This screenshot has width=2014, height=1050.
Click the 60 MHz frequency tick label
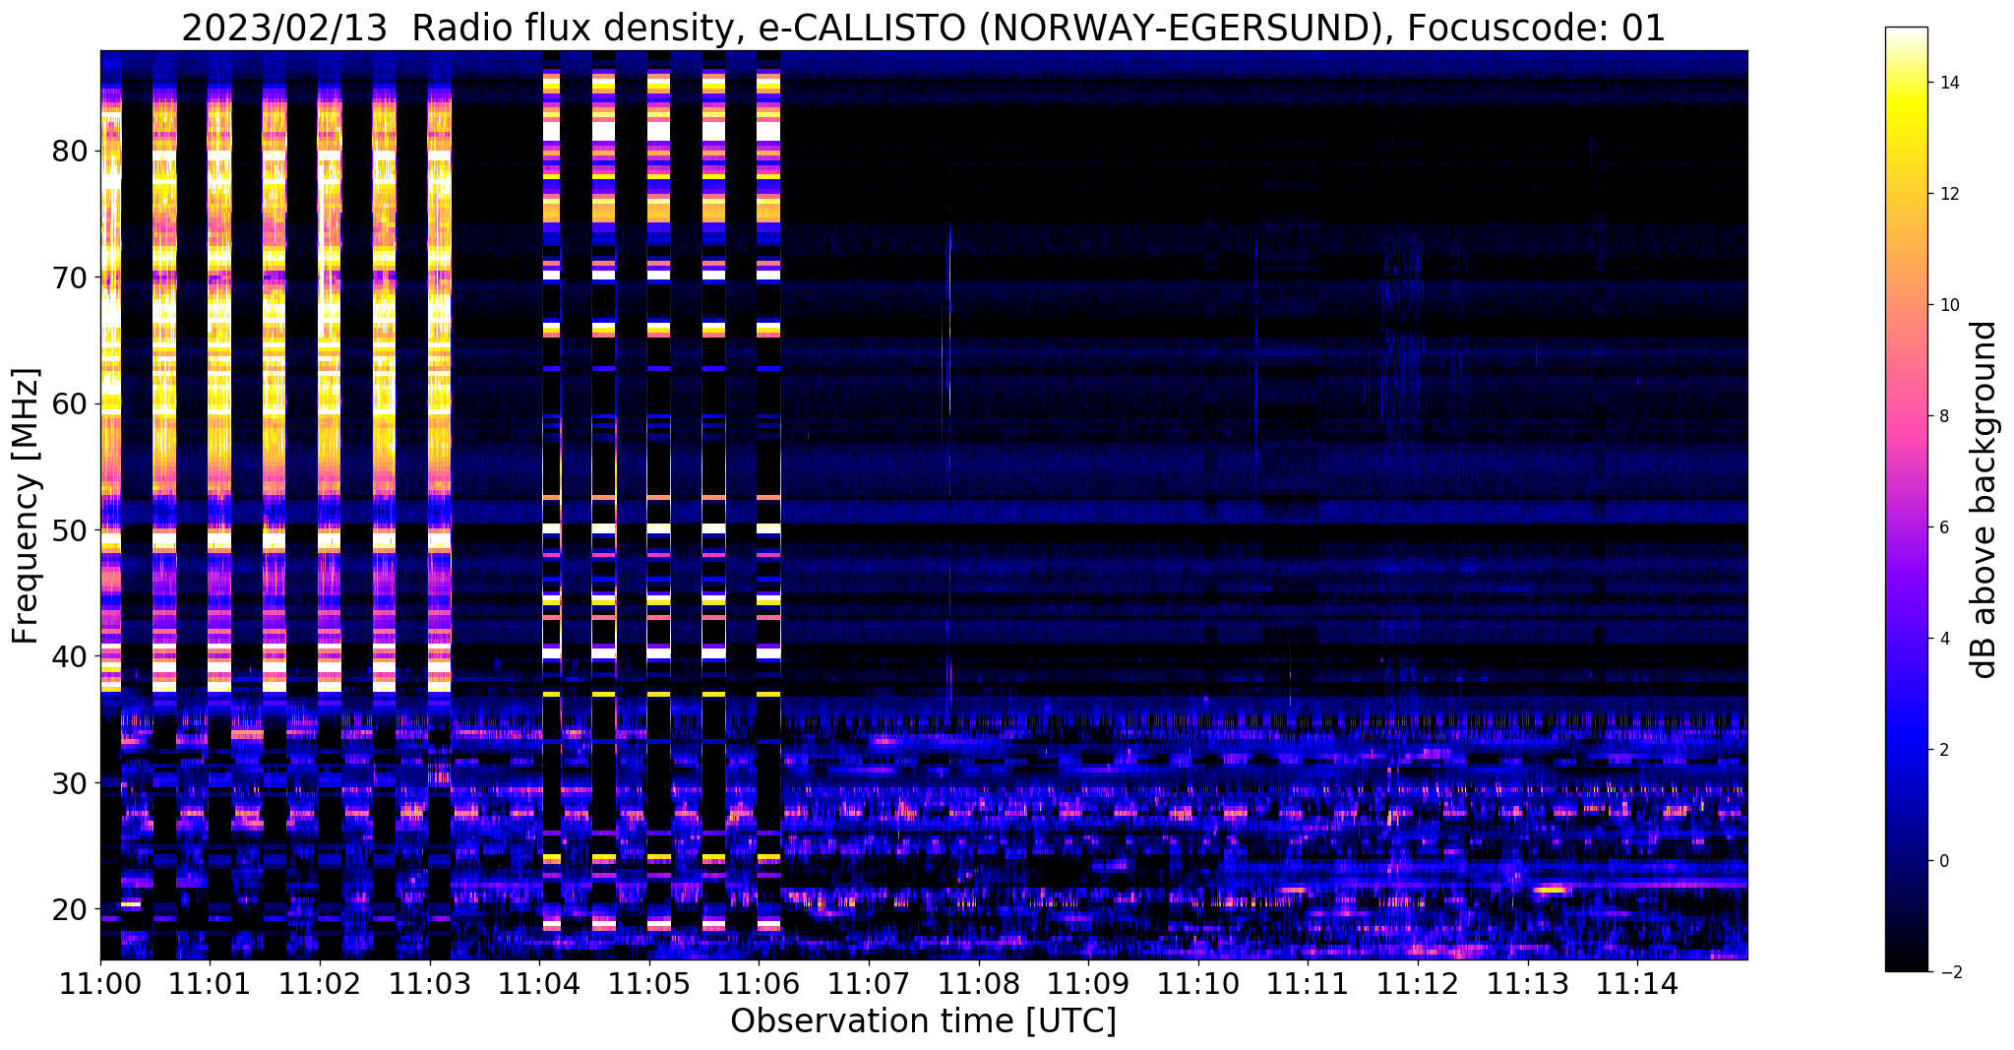tap(69, 403)
